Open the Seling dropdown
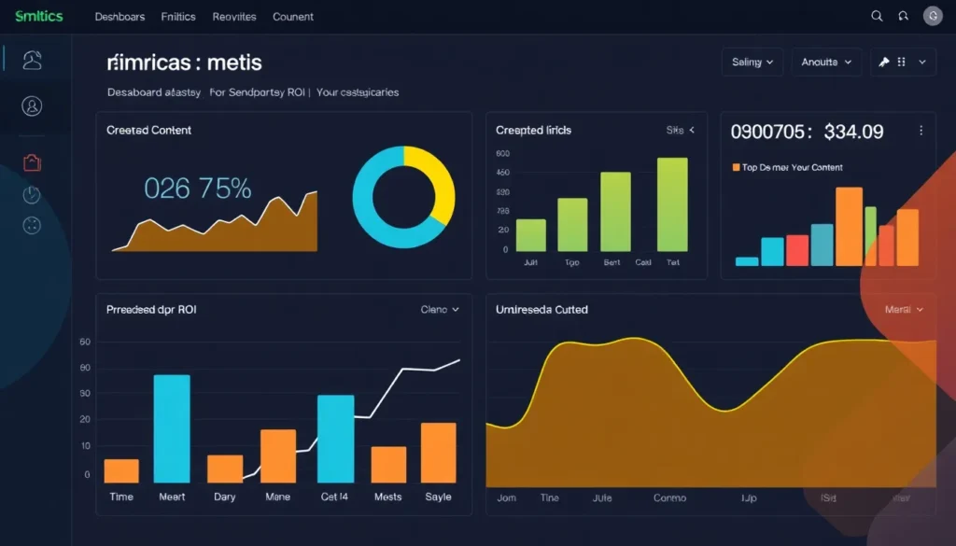Screen dimensions: 956x546 (x=752, y=62)
